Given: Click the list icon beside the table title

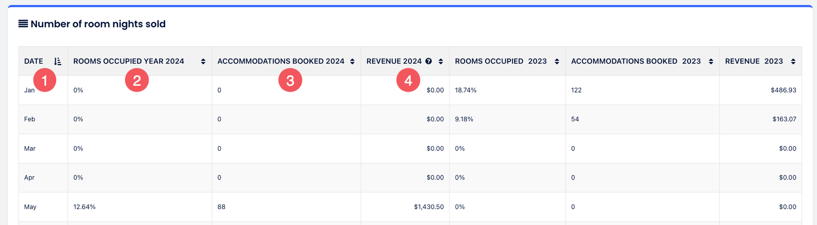Looking at the screenshot, I should 23,24.
